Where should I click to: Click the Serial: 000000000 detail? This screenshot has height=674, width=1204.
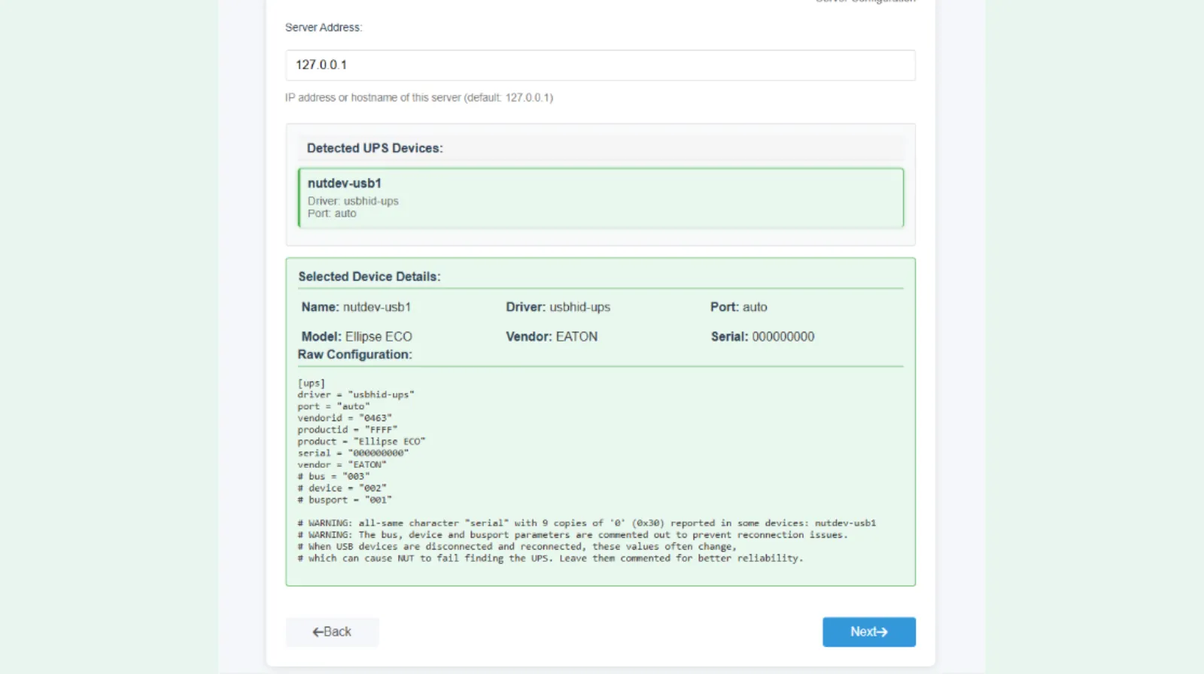762,336
